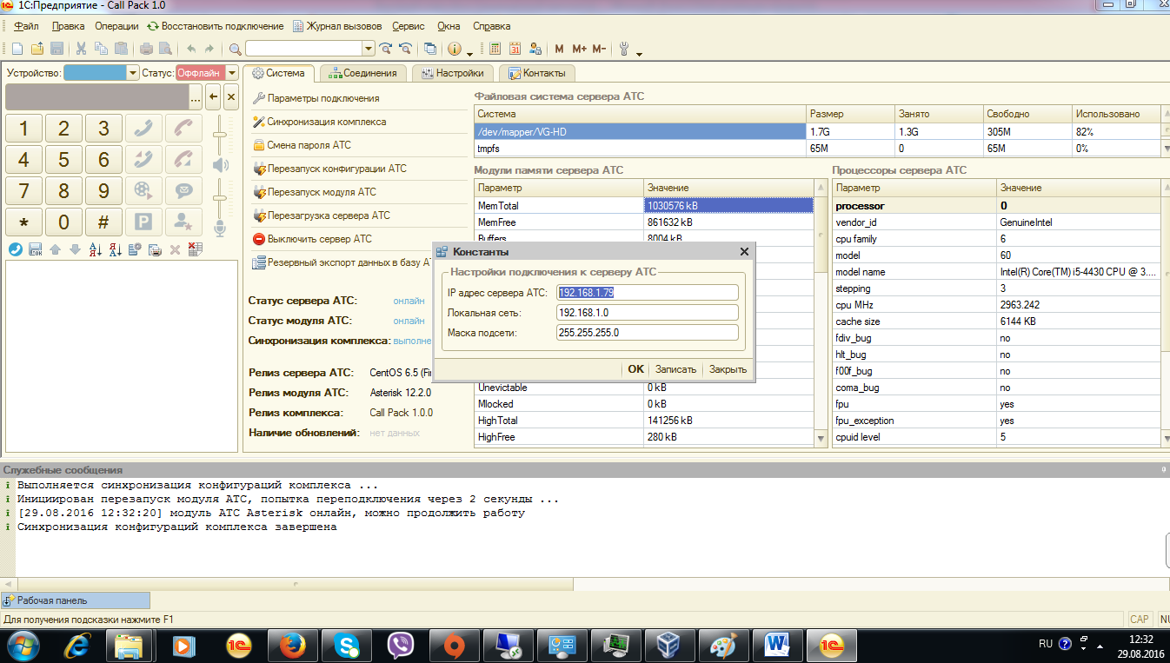Click the Маска подсети field
The image size is (1170, 663).
[648, 332]
